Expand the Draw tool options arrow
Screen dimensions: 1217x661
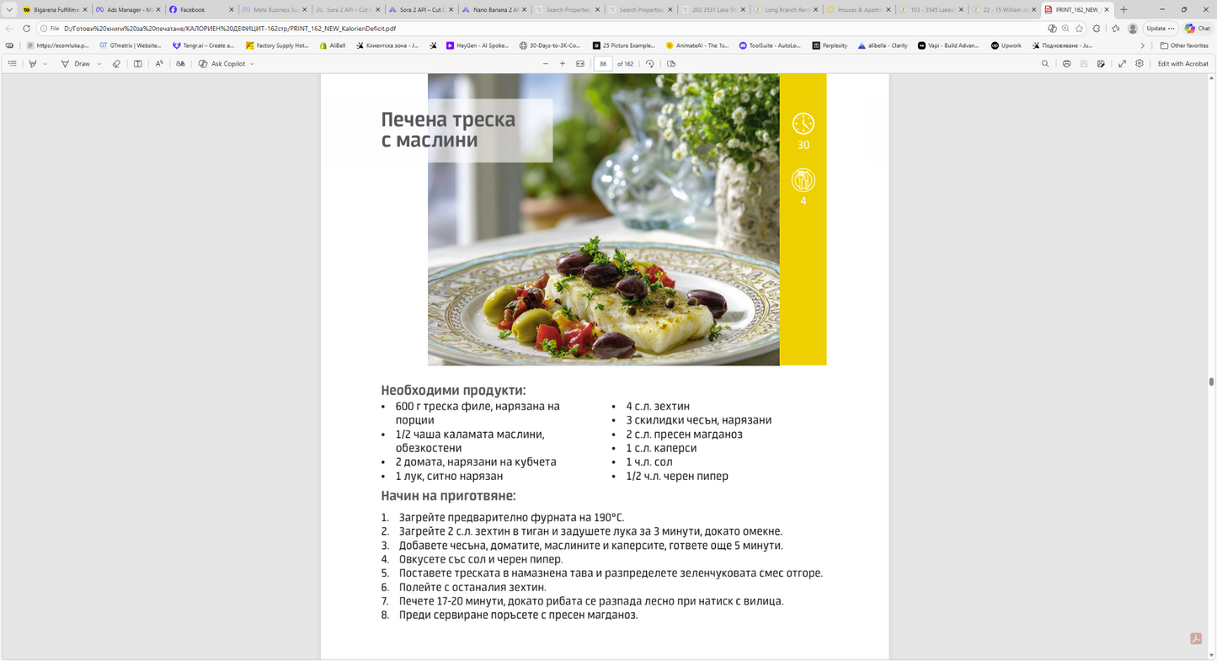[x=99, y=64]
